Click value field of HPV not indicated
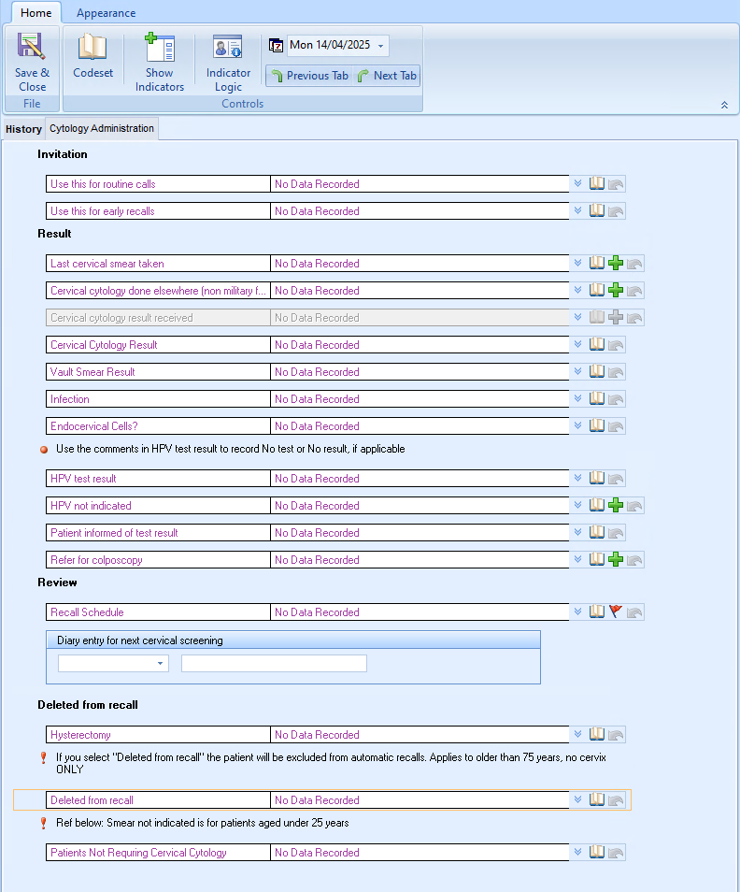The height and width of the screenshot is (892, 740). [420, 506]
